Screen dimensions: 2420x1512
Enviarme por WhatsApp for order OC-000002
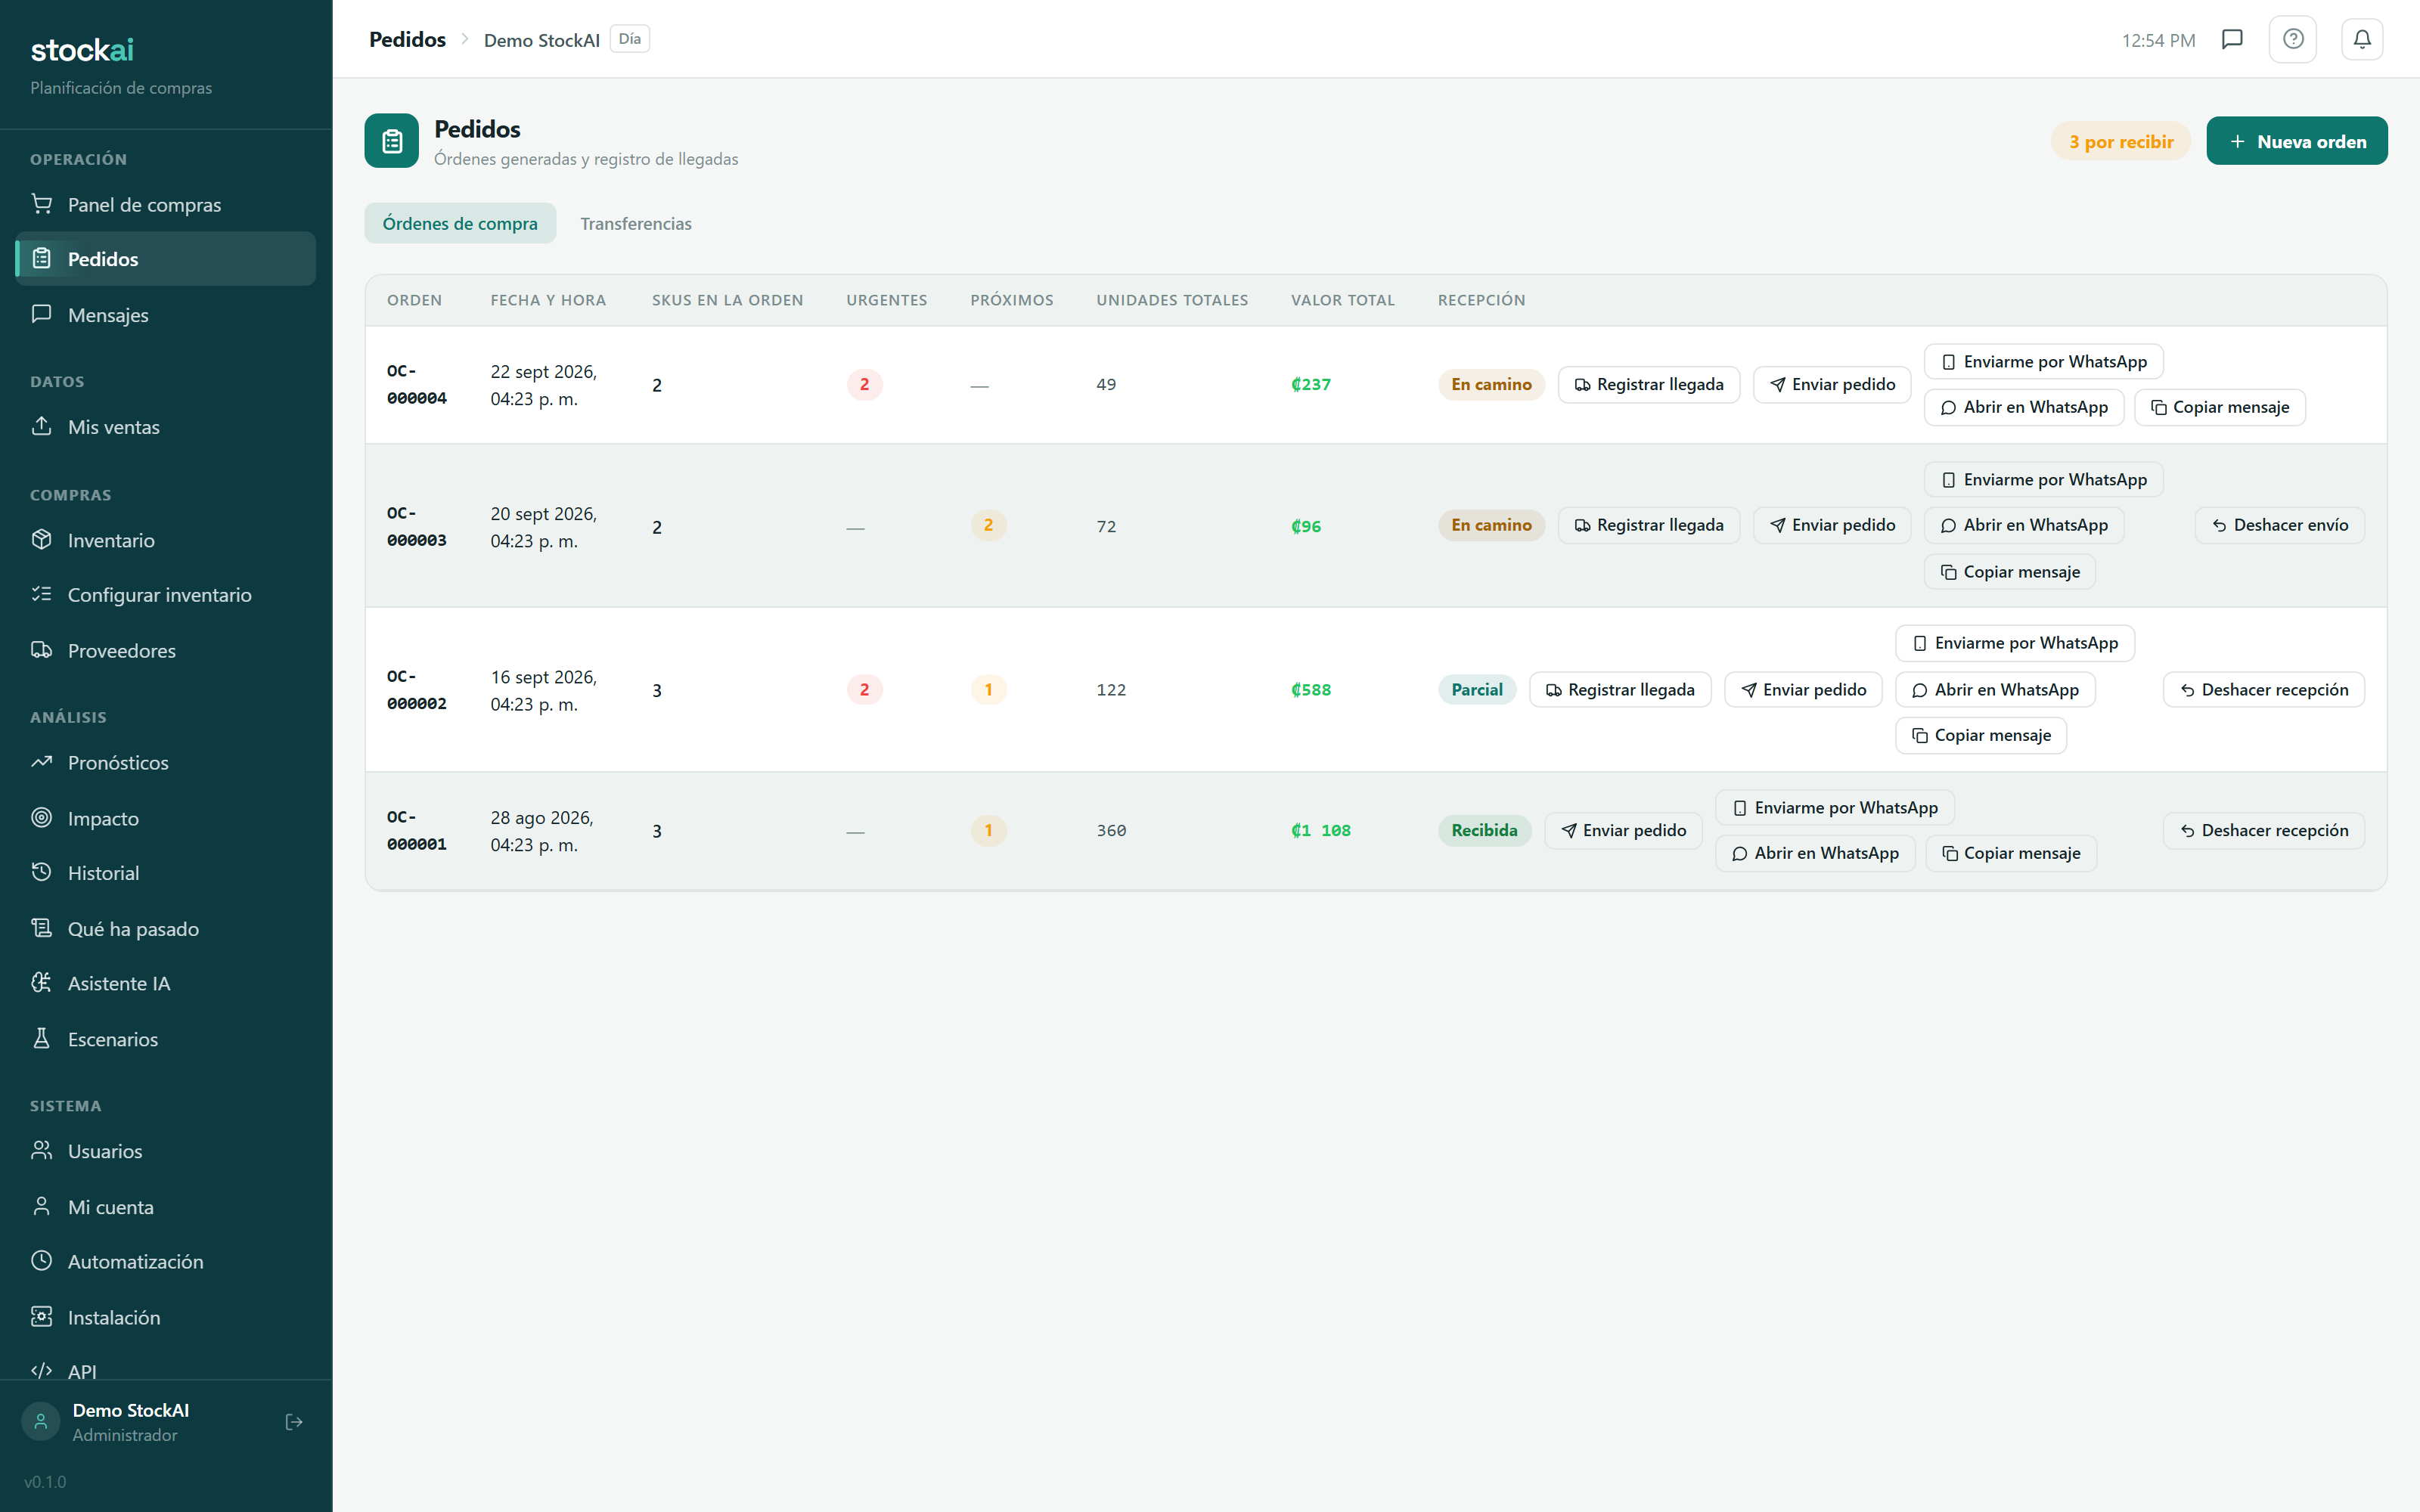[x=2015, y=643]
